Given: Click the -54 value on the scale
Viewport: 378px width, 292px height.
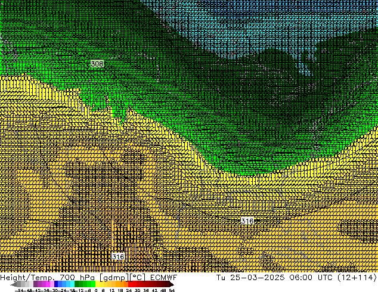Looking at the screenshot, I should [18, 291].
